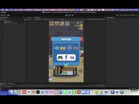Open the Display 1 dropdown

(39, 20)
